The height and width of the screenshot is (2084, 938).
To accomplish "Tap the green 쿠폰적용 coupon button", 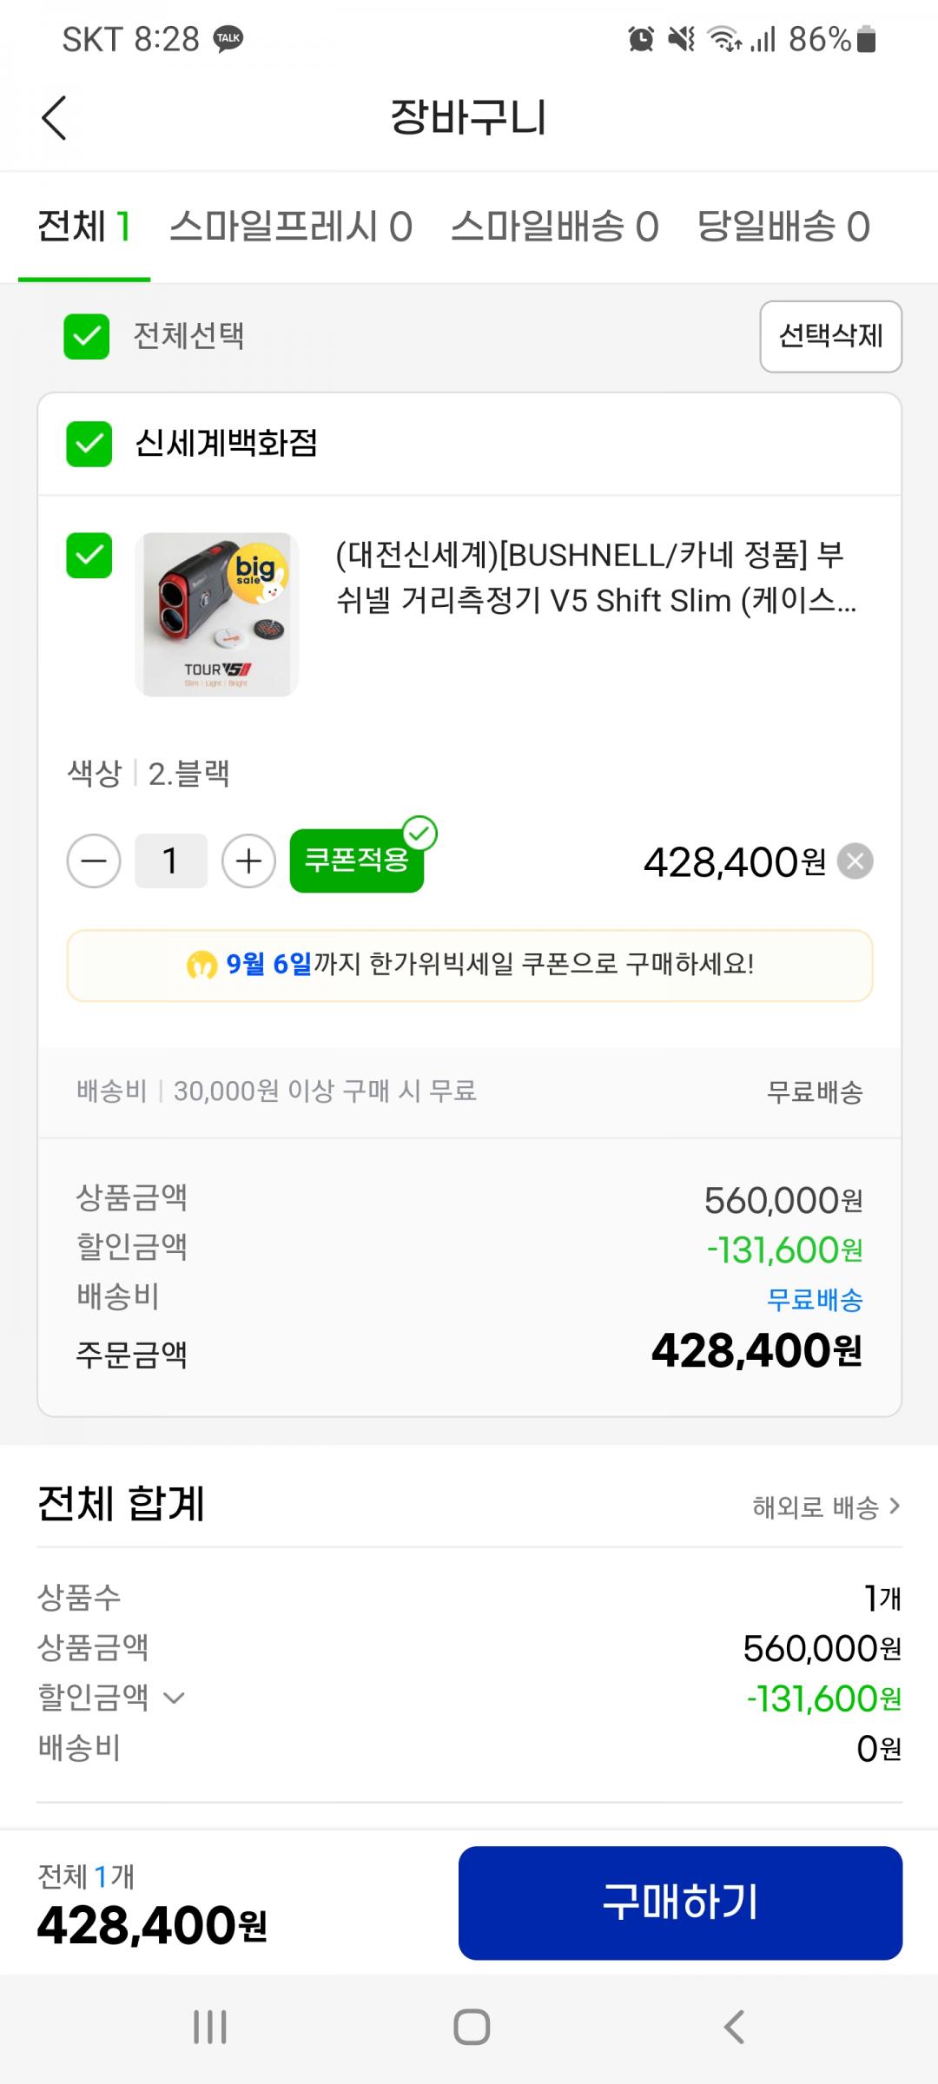I will pos(357,861).
